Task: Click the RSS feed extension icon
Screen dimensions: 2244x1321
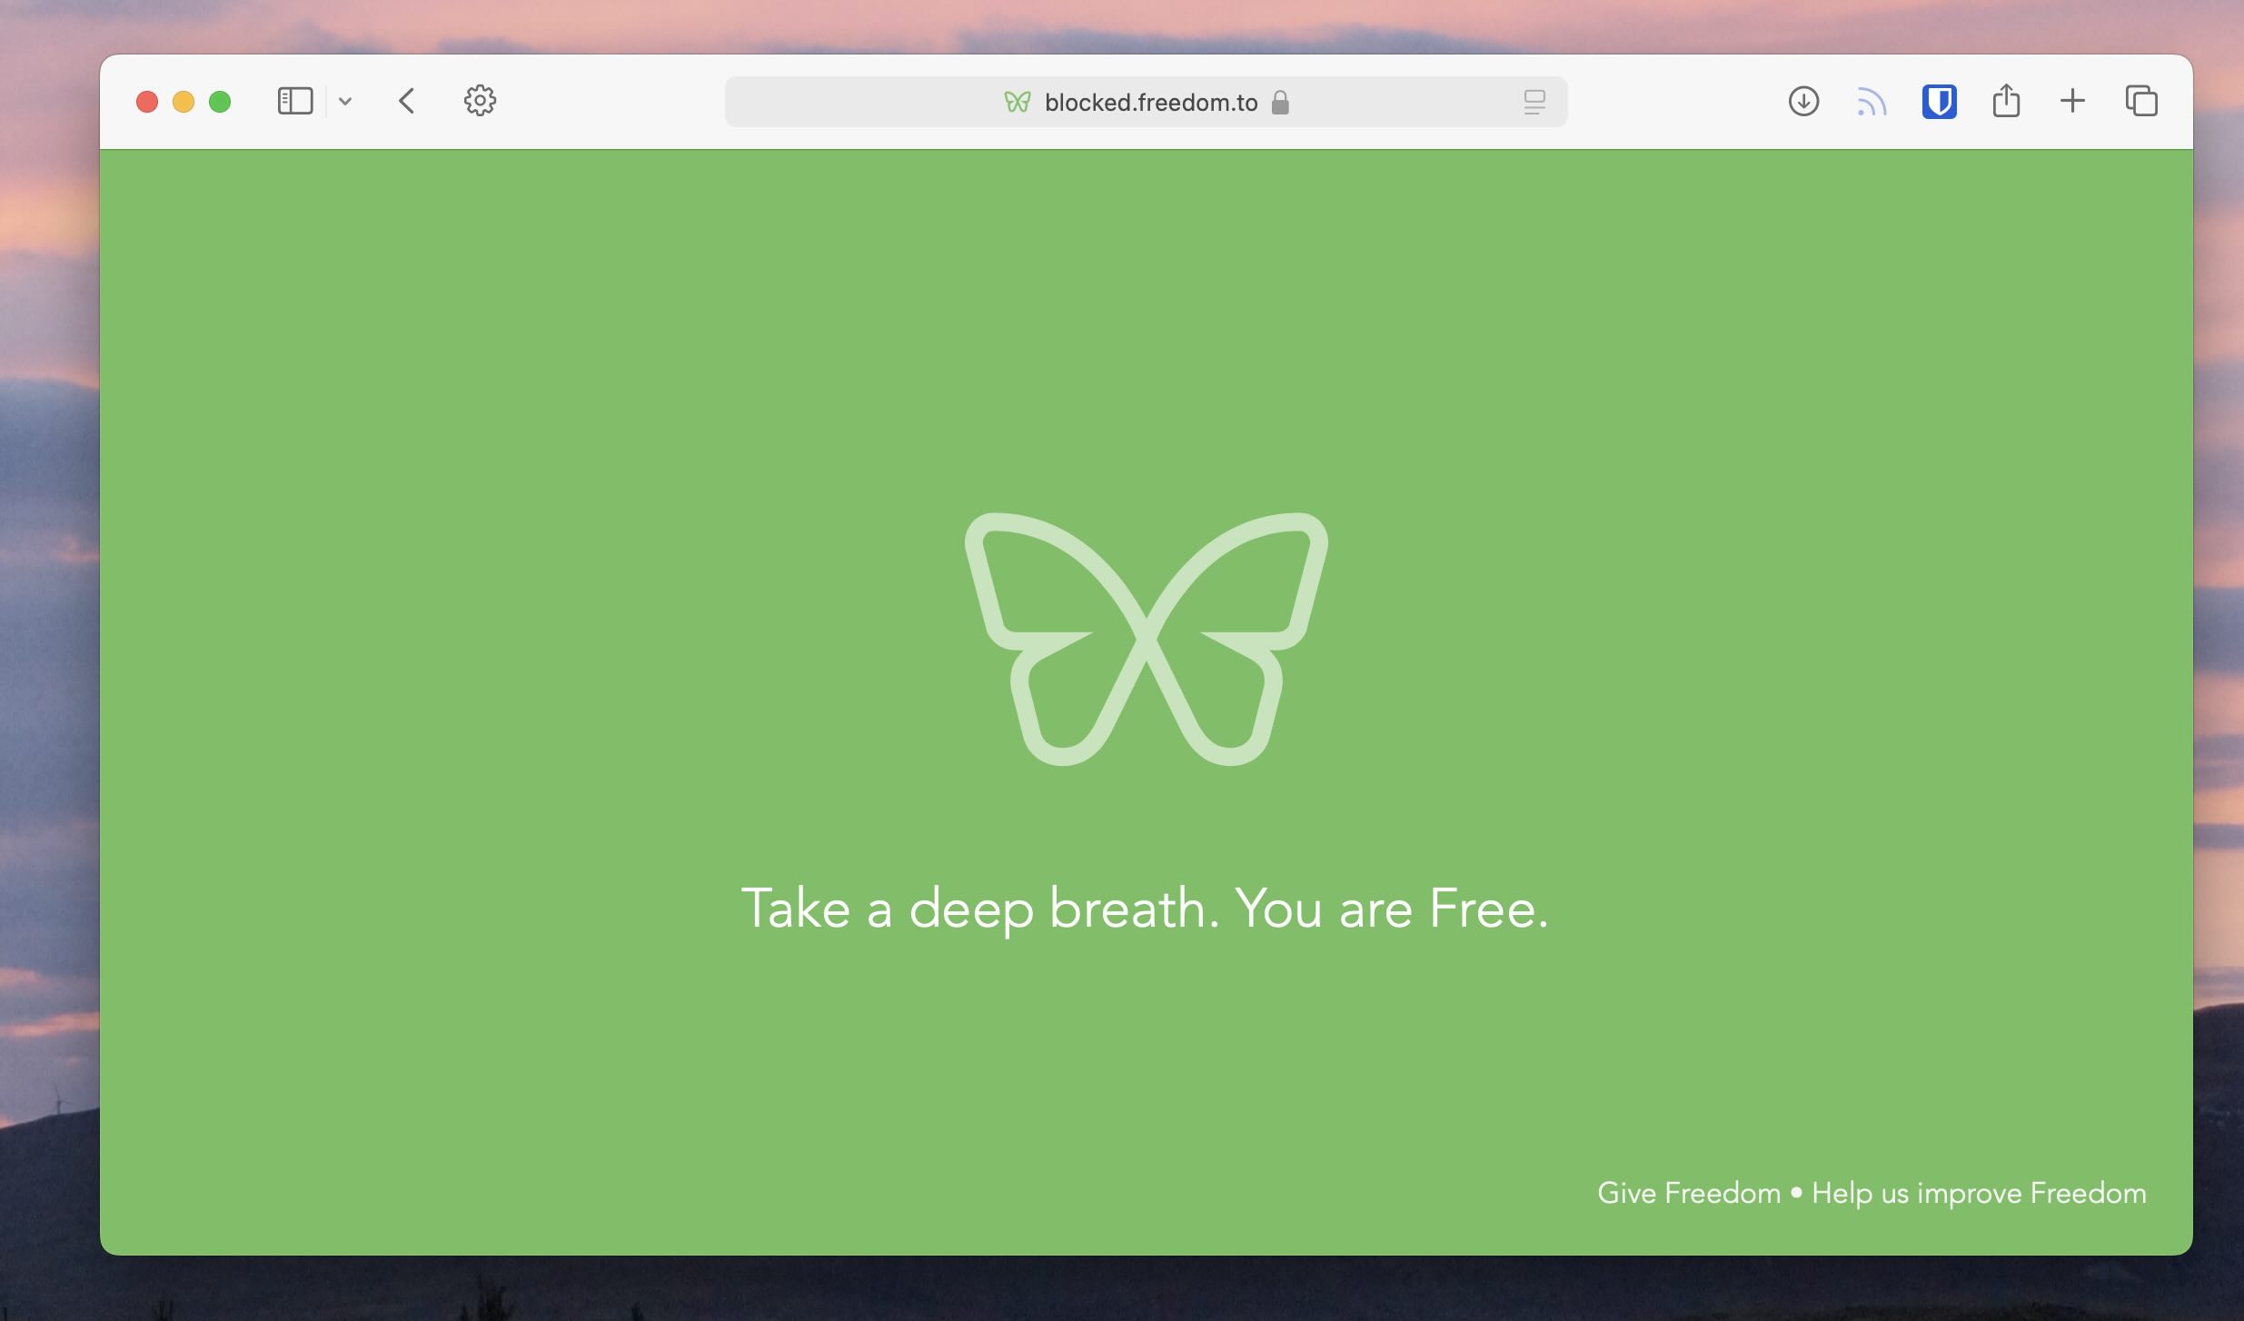Action: 1872,102
